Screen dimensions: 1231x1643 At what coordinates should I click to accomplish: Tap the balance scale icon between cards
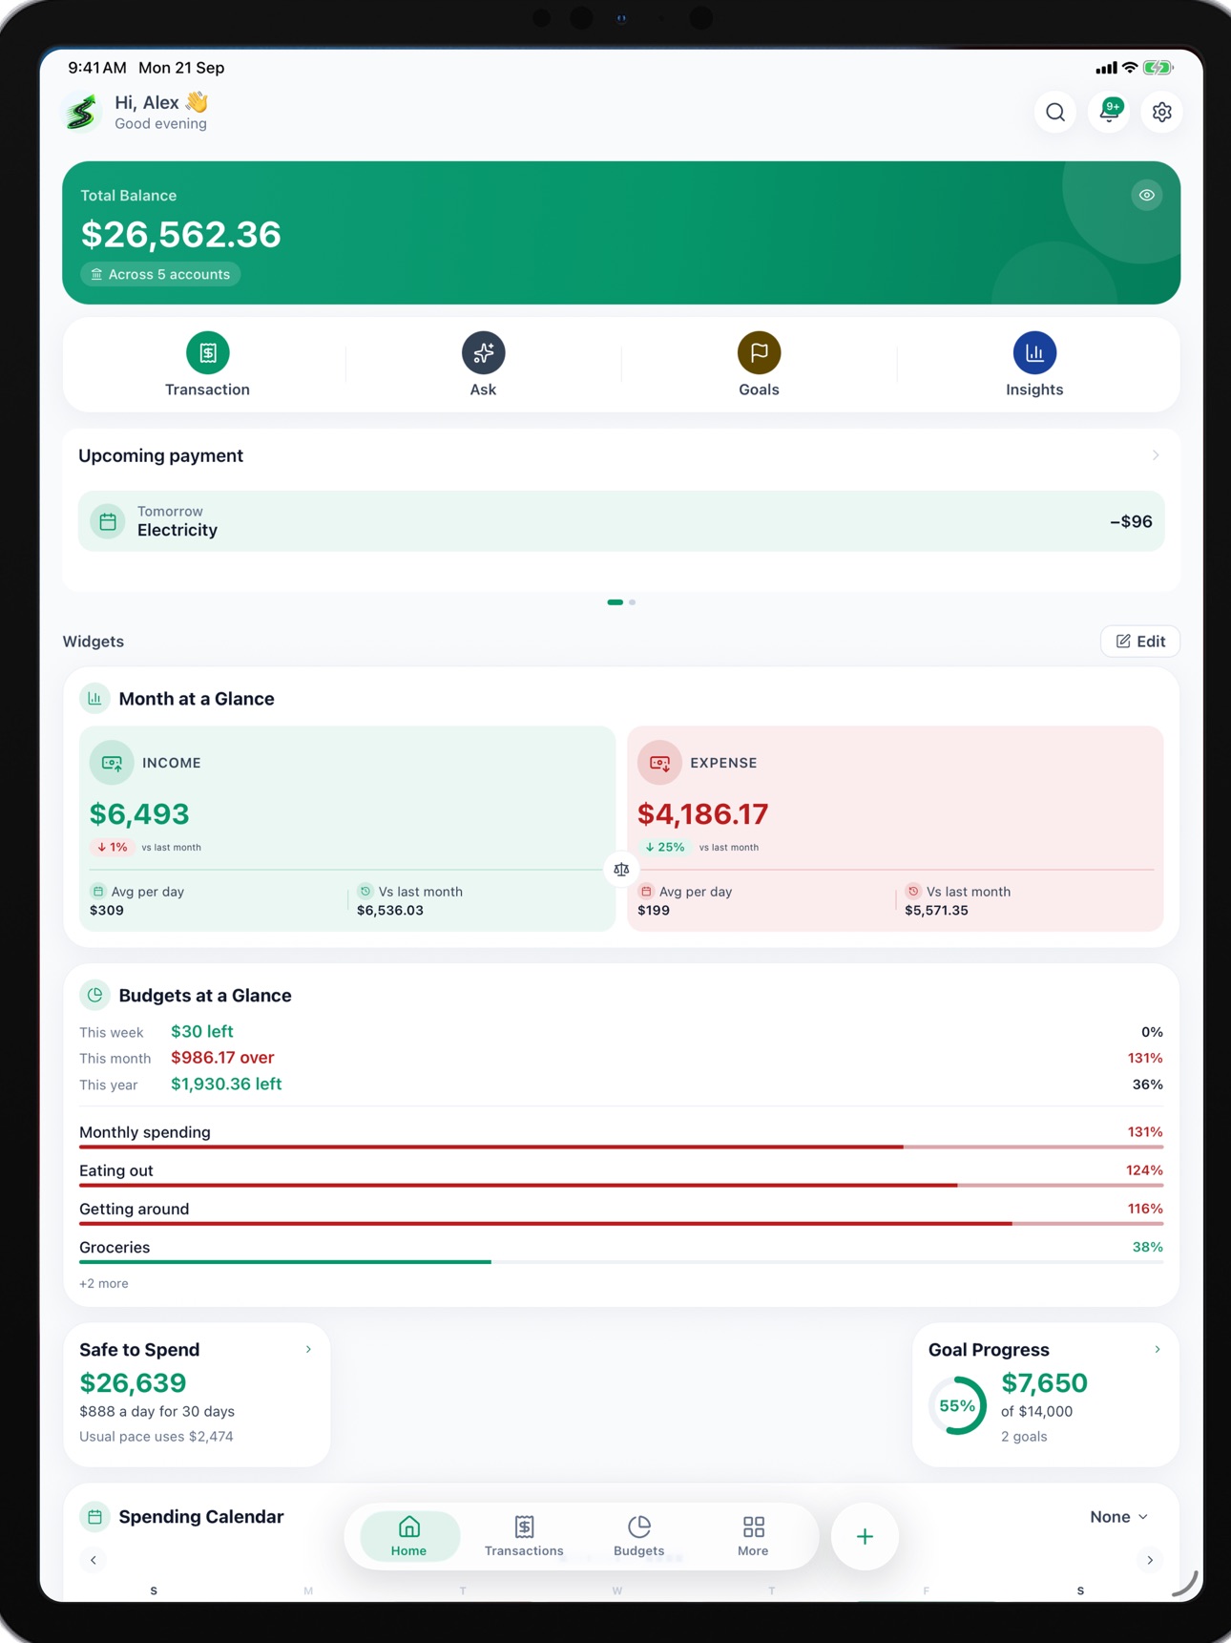click(621, 869)
